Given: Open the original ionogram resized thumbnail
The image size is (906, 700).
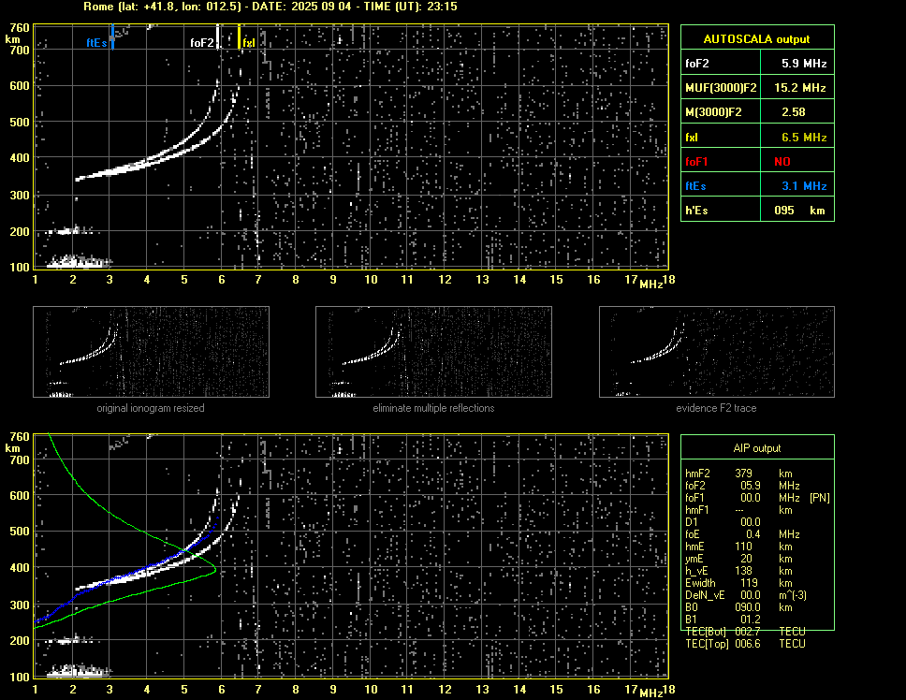Looking at the screenshot, I should point(151,352).
